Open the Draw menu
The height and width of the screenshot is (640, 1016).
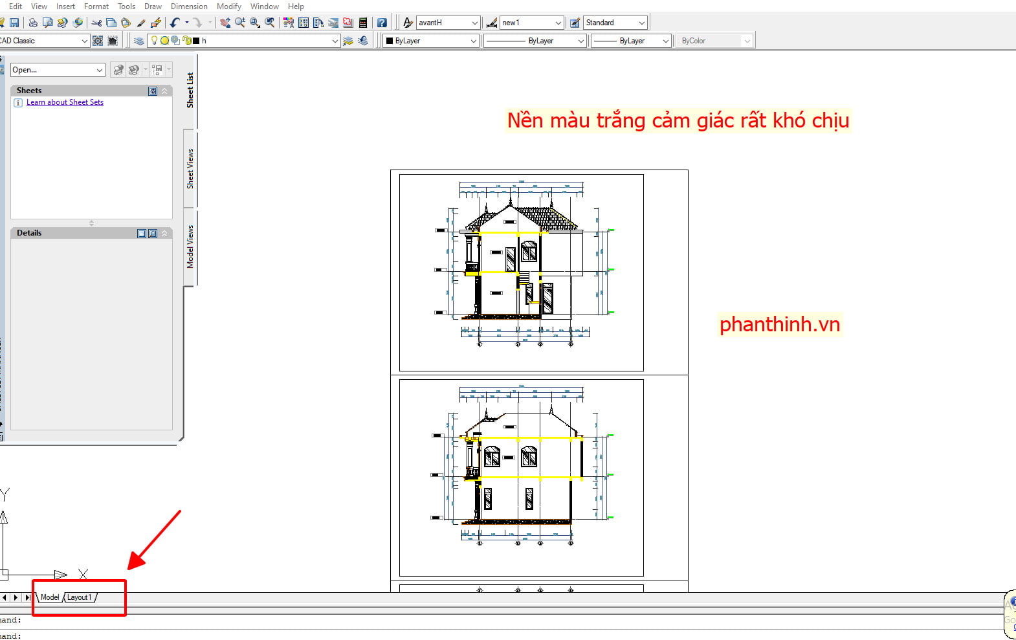[153, 6]
